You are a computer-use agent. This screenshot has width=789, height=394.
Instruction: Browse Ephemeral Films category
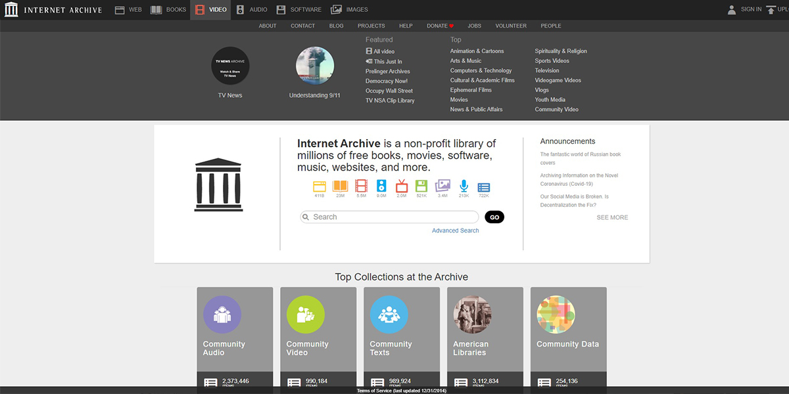(x=471, y=90)
